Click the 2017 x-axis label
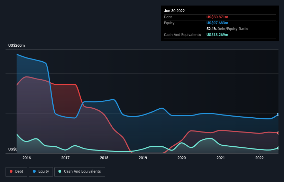 (x=65, y=158)
